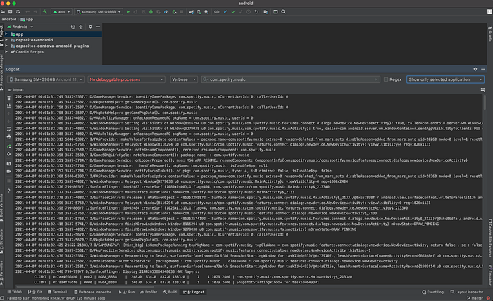
Task: Open the Database Inspector tab
Action: pyautogui.click(x=92, y=292)
